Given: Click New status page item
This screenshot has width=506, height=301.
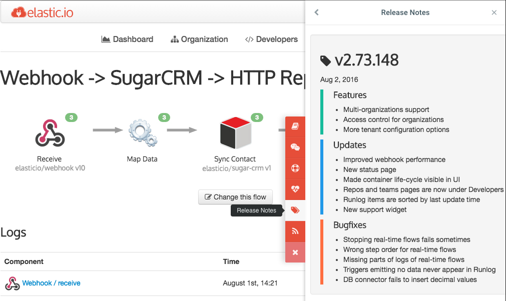Looking at the screenshot, I should click(x=369, y=169).
